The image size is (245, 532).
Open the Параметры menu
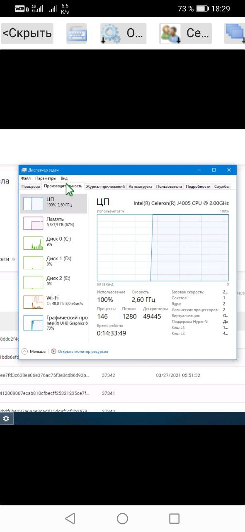click(x=46, y=178)
